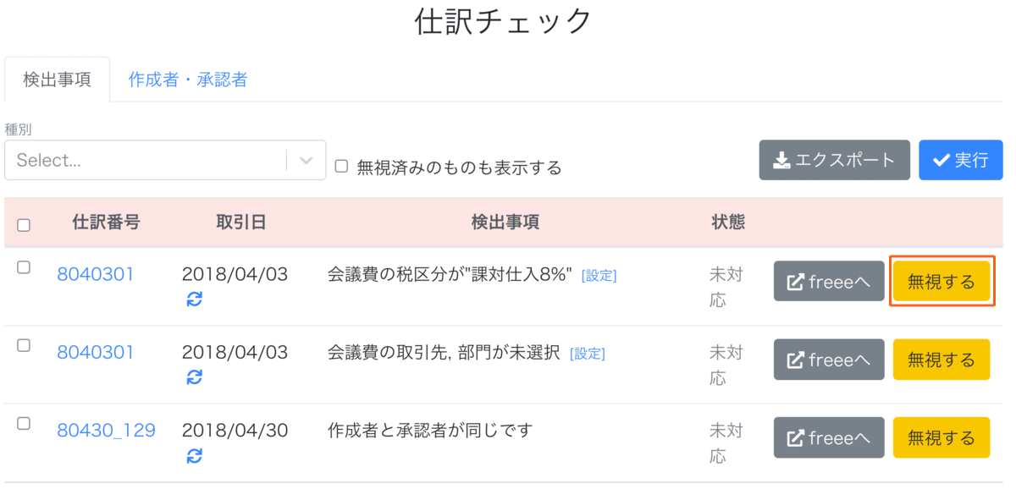Click [設定] link beside 課対仕入8%
Screen dimensions: 1016x489
pyautogui.click(x=599, y=276)
